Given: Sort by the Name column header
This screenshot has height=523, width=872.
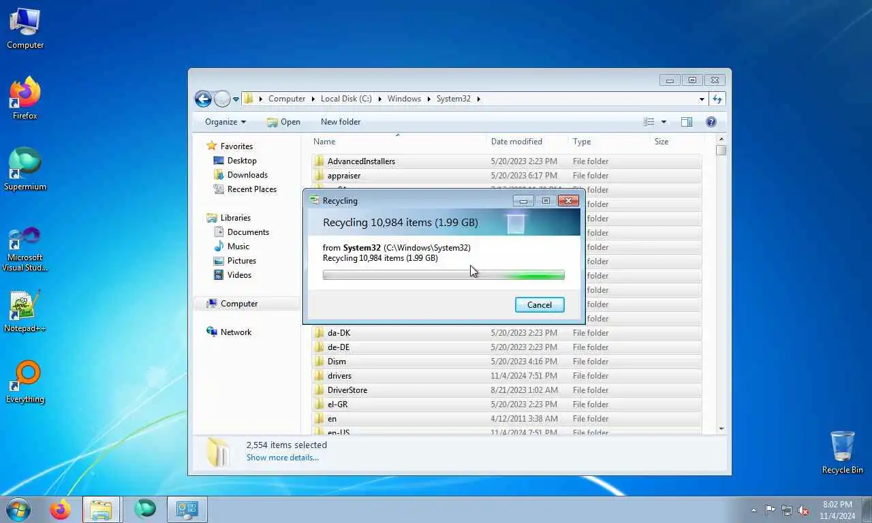Looking at the screenshot, I should pyautogui.click(x=397, y=142).
